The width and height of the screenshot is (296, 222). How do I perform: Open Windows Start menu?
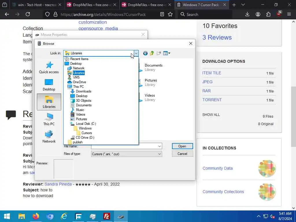7,216
